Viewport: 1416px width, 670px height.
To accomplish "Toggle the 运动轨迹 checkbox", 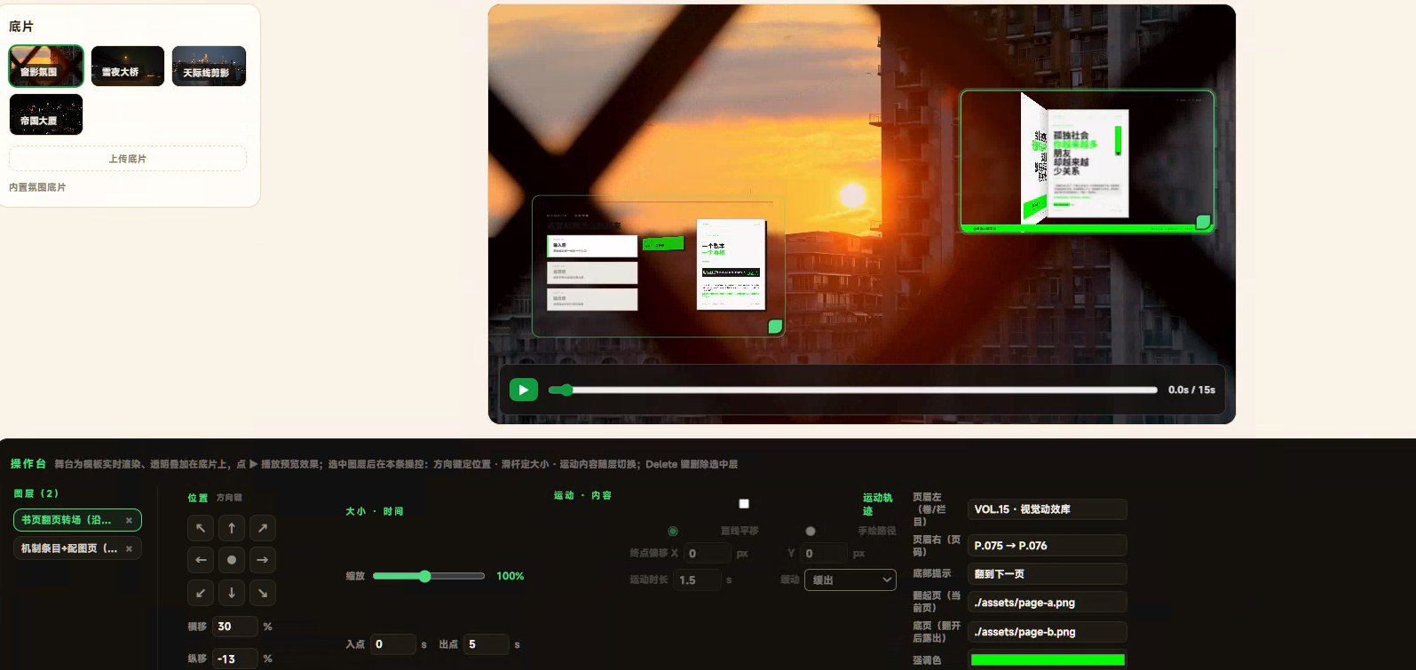I will 744,504.
